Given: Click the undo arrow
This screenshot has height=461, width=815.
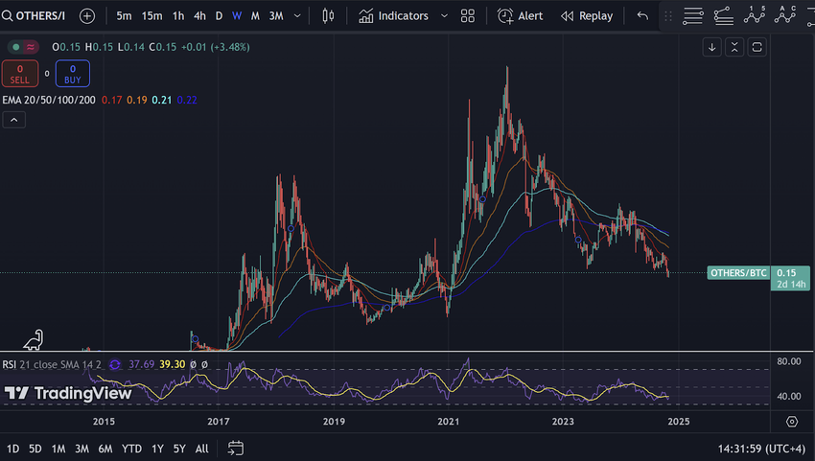Looking at the screenshot, I should (x=642, y=16).
